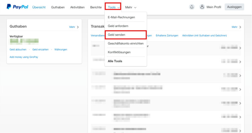The width and height of the screenshot is (252, 133).
Task: Click the blurred available balance amount
Action: pos(24,42)
